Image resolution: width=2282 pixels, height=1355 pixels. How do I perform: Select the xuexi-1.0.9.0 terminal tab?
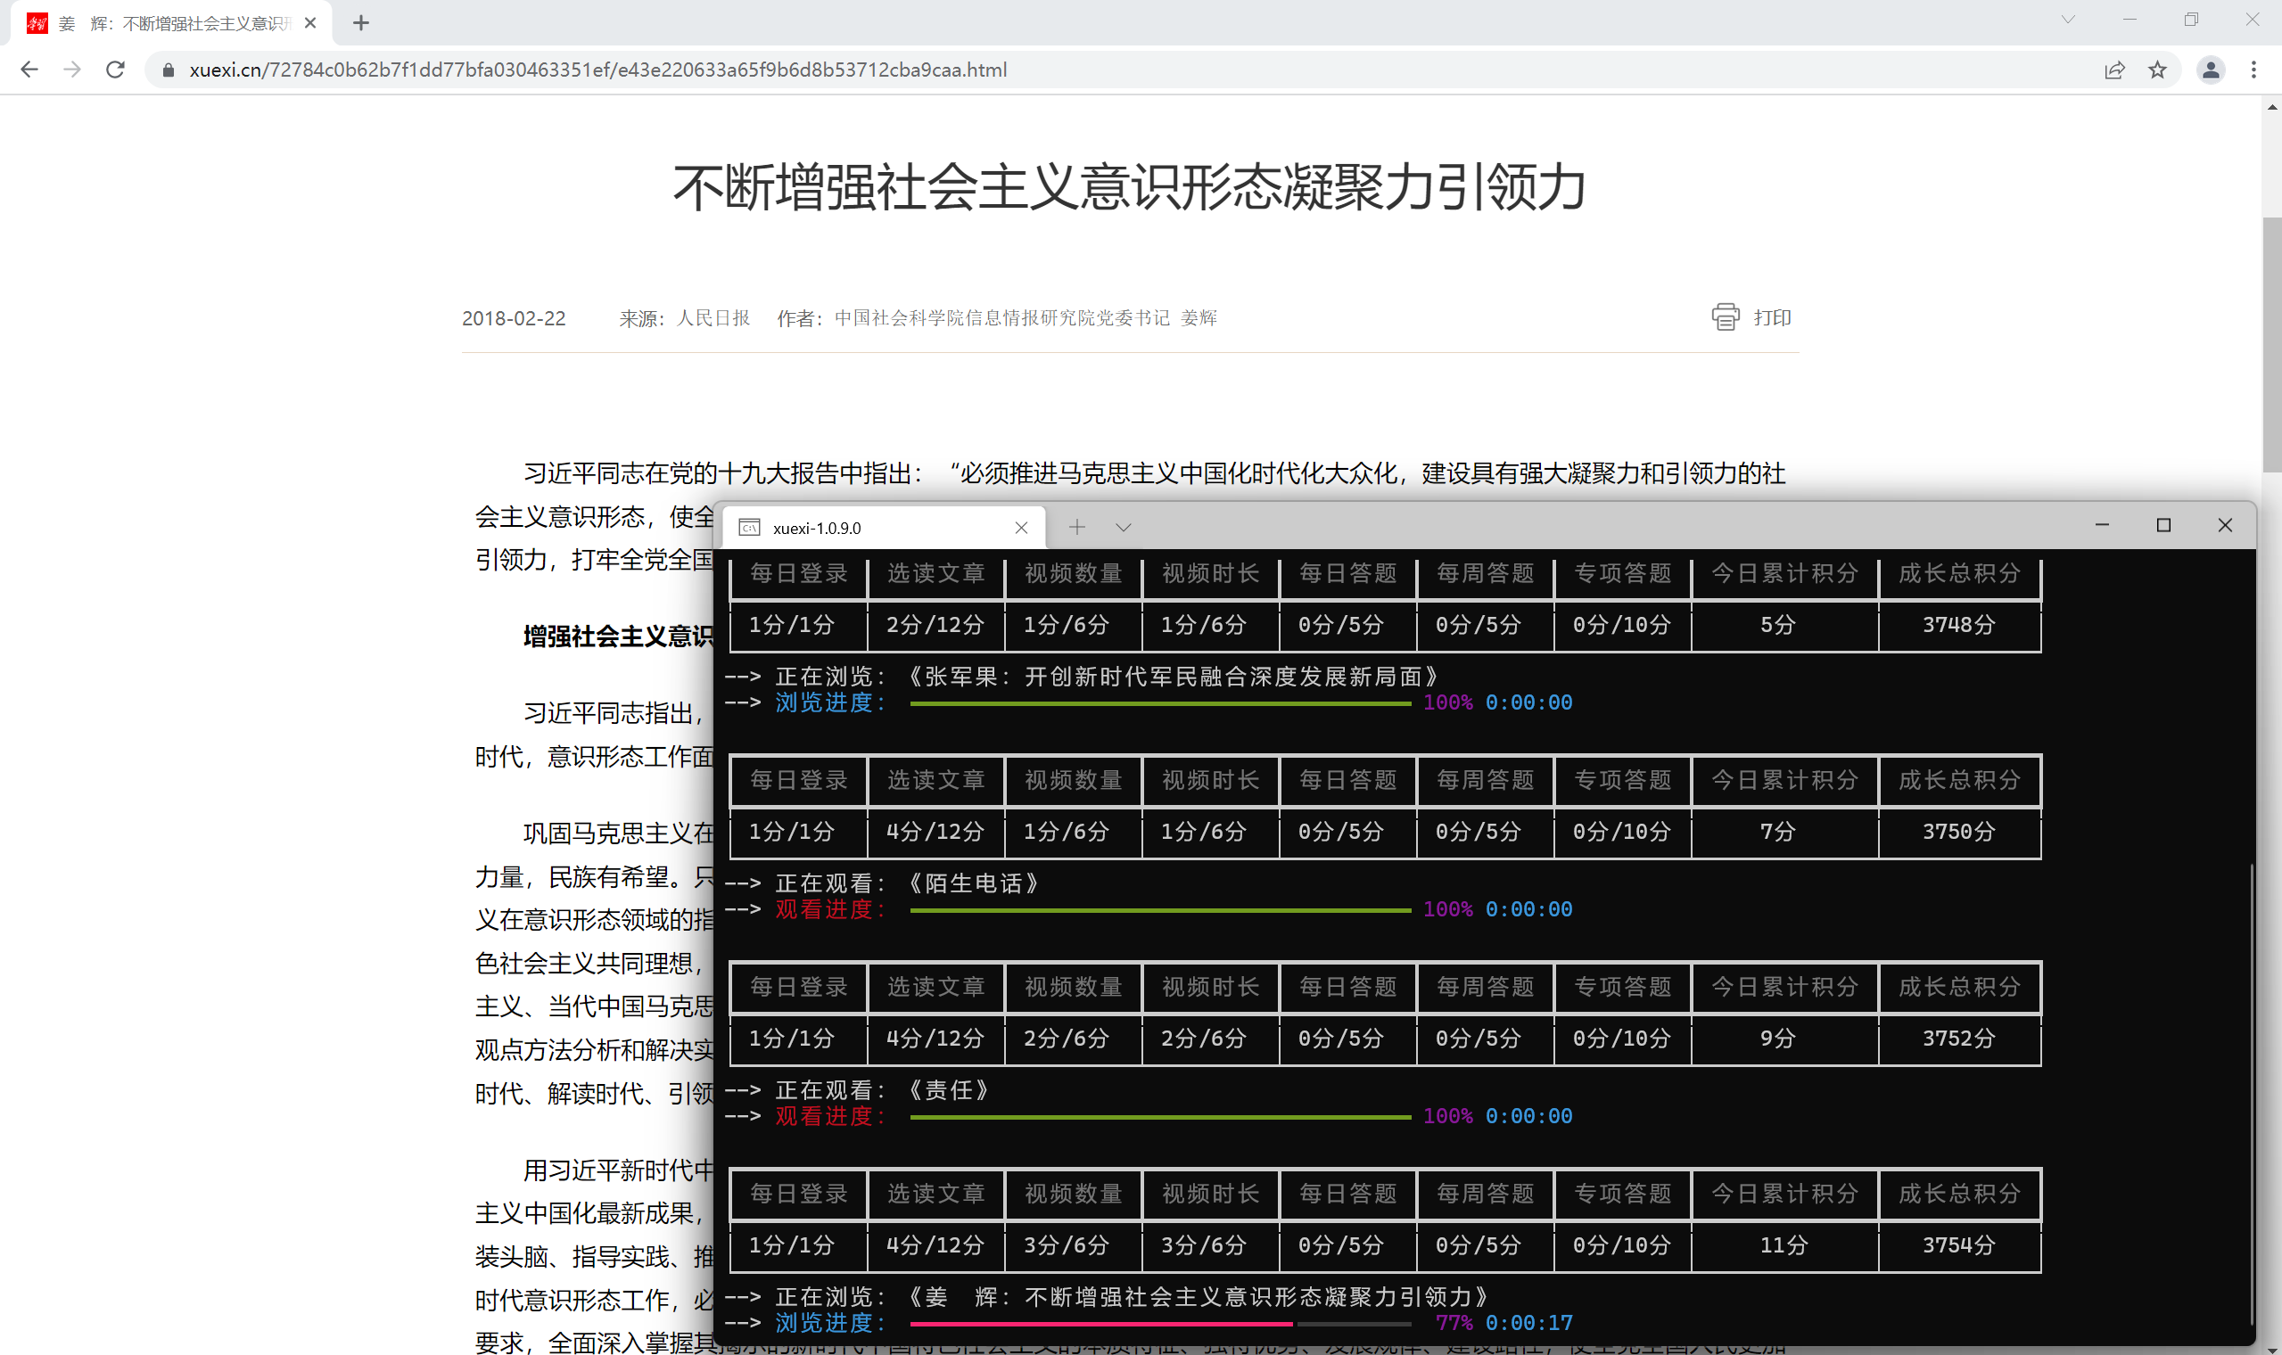(883, 528)
